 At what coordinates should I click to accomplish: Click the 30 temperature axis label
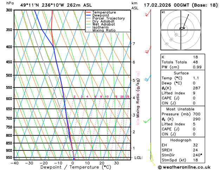(116, 163)
